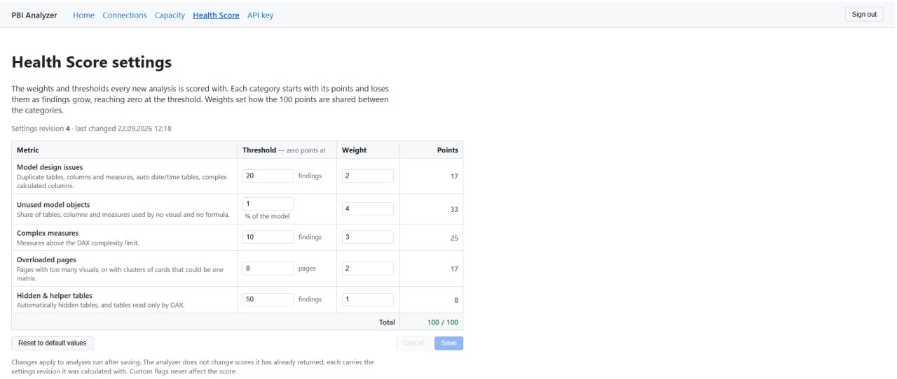The height and width of the screenshot is (379, 897).
Task: Click the Overloaded pages row title
Action: point(46,259)
